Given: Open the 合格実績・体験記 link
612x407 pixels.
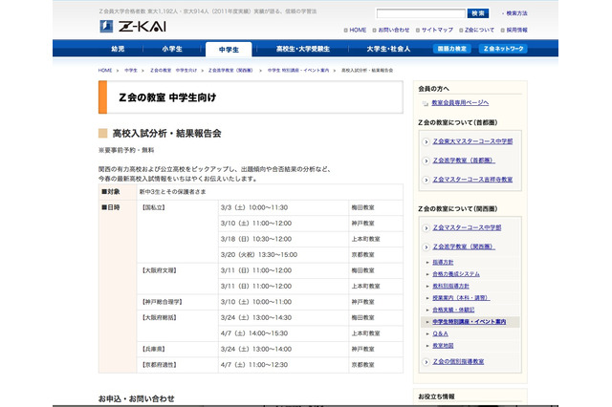Looking at the screenshot, I should [x=453, y=310].
